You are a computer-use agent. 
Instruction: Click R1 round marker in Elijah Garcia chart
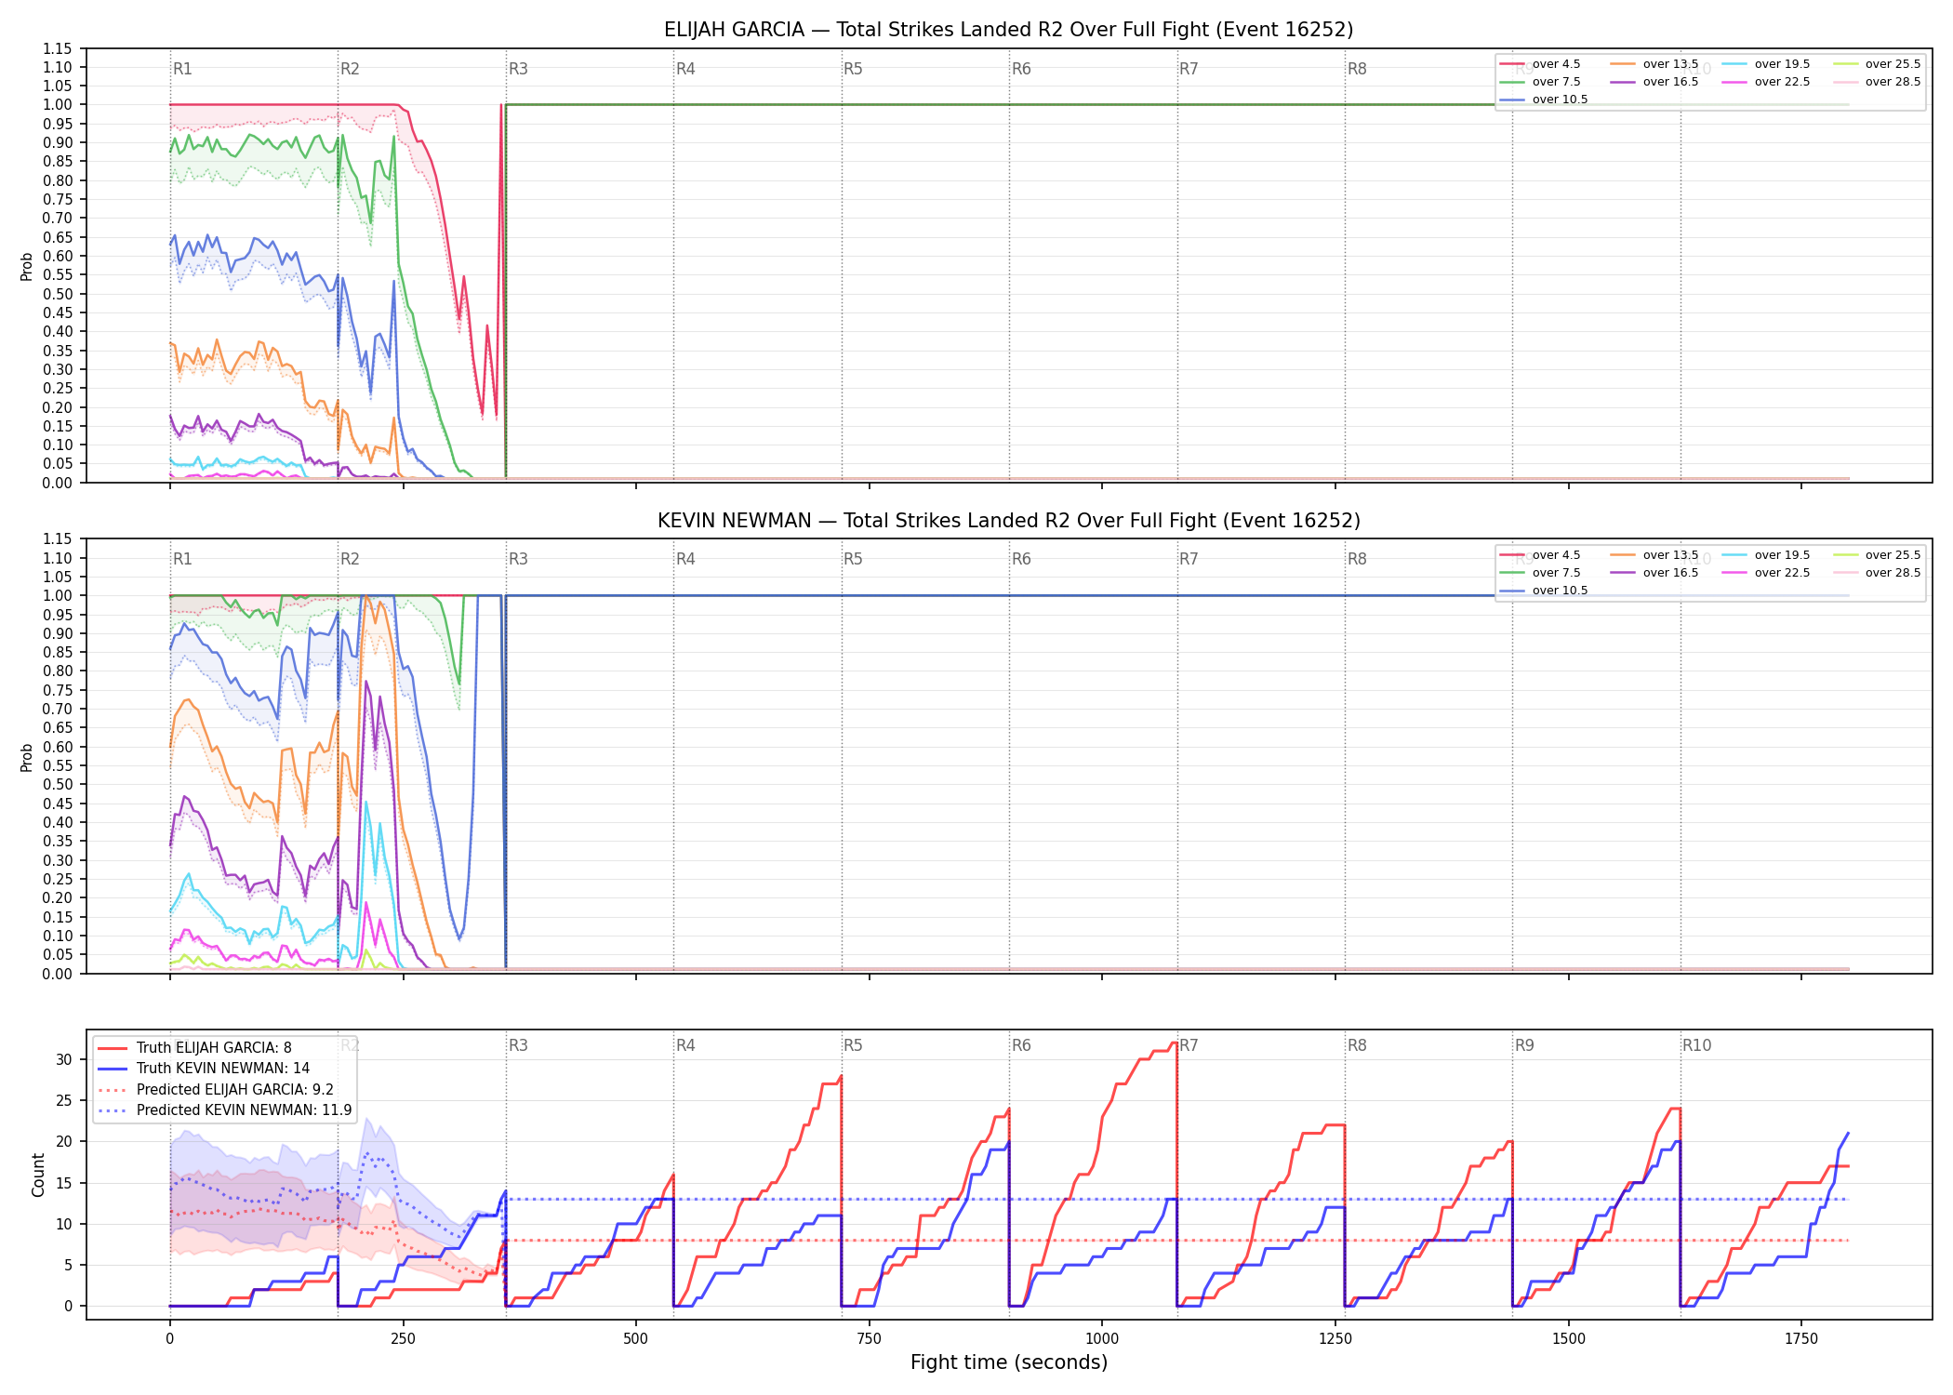point(182,69)
